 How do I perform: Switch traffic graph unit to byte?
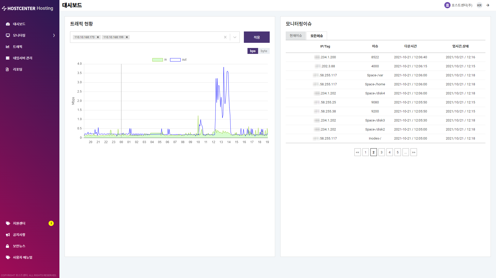tap(264, 51)
